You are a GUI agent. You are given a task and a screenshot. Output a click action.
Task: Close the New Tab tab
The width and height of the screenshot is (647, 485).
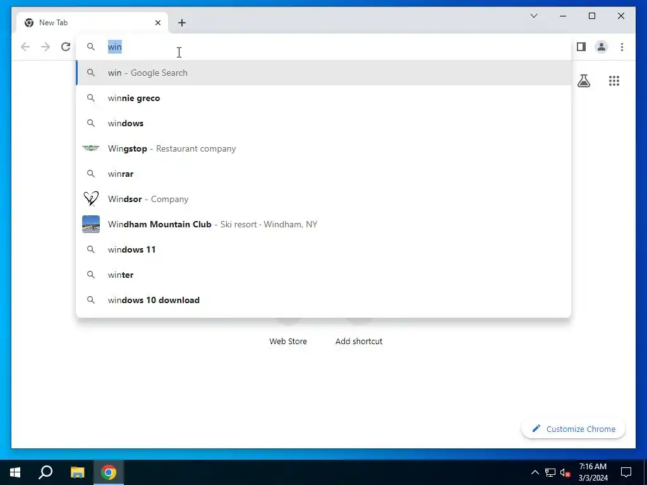tap(158, 23)
